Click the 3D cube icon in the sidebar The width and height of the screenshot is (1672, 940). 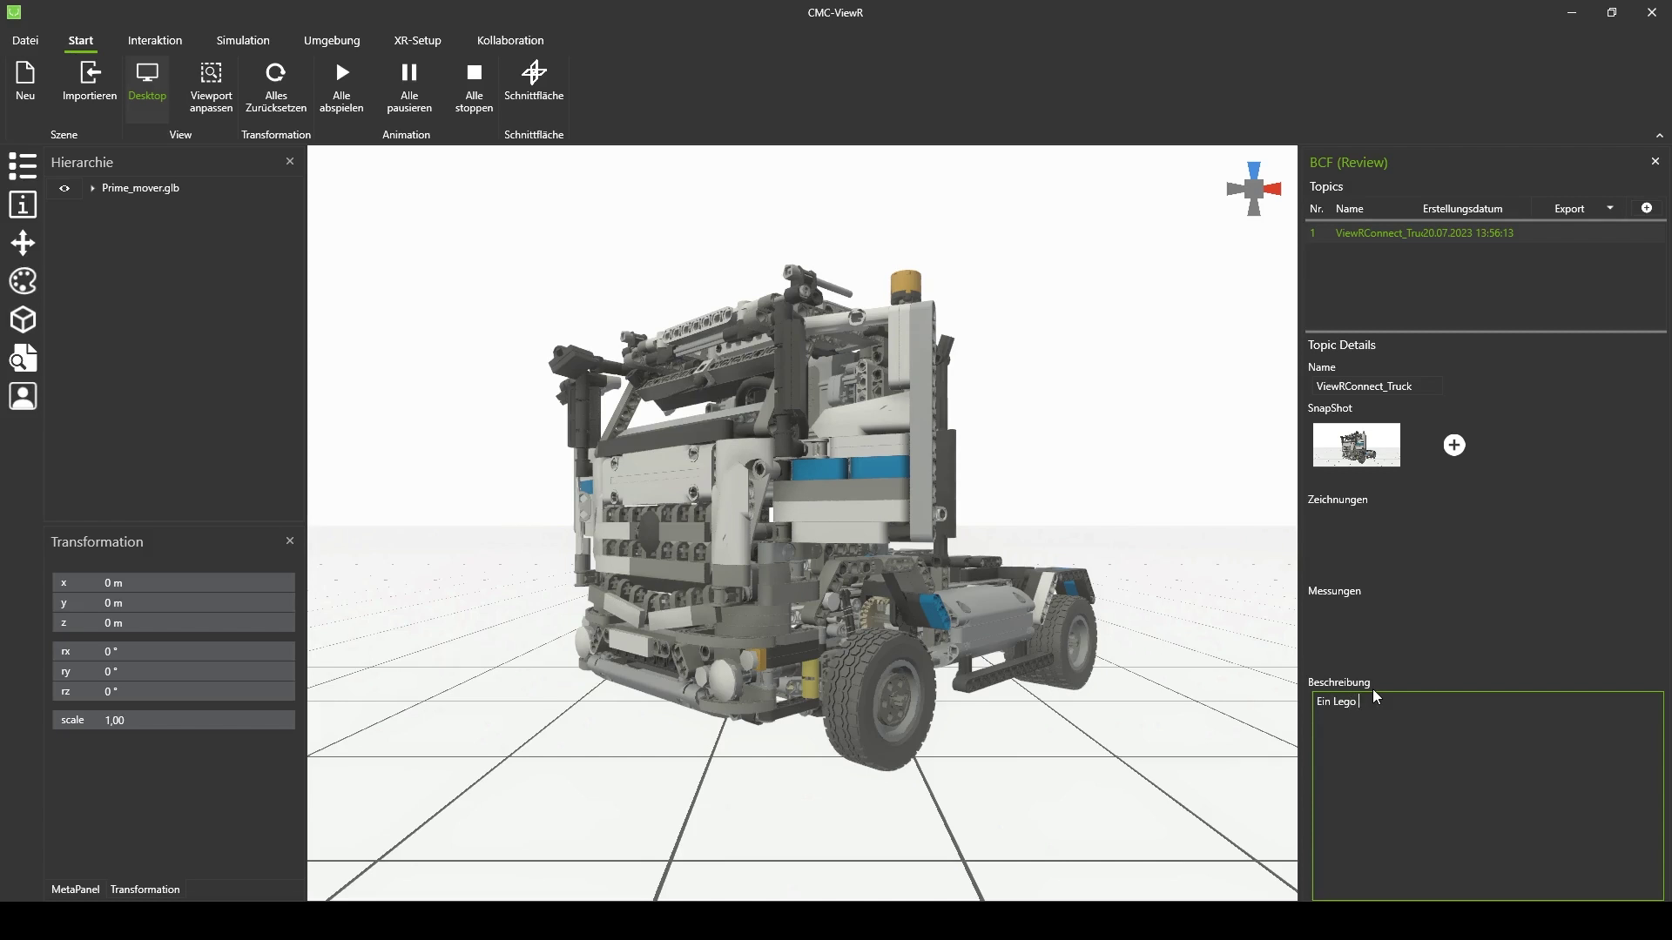coord(23,319)
